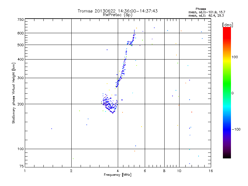Click the colorbar tick label '-100'
The width and height of the screenshot is (248, 186).
pos(236,129)
